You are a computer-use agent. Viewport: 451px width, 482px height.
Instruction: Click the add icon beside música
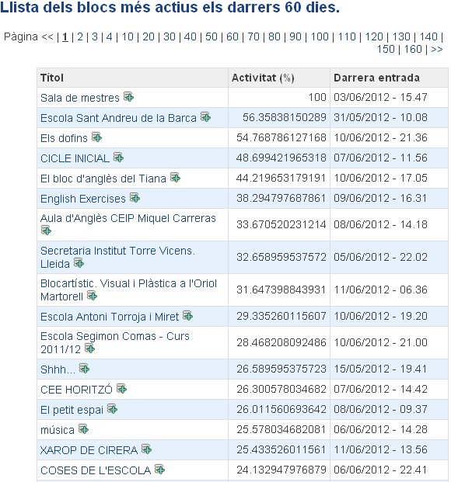coord(83,428)
